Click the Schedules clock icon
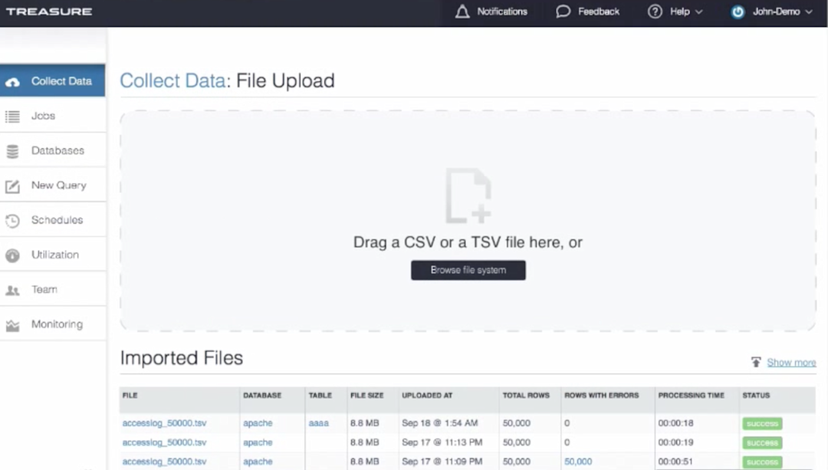The height and width of the screenshot is (470, 828). 13,221
